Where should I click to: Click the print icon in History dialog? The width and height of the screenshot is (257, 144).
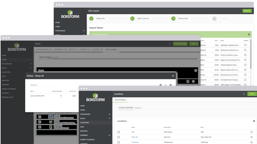coord(161,85)
